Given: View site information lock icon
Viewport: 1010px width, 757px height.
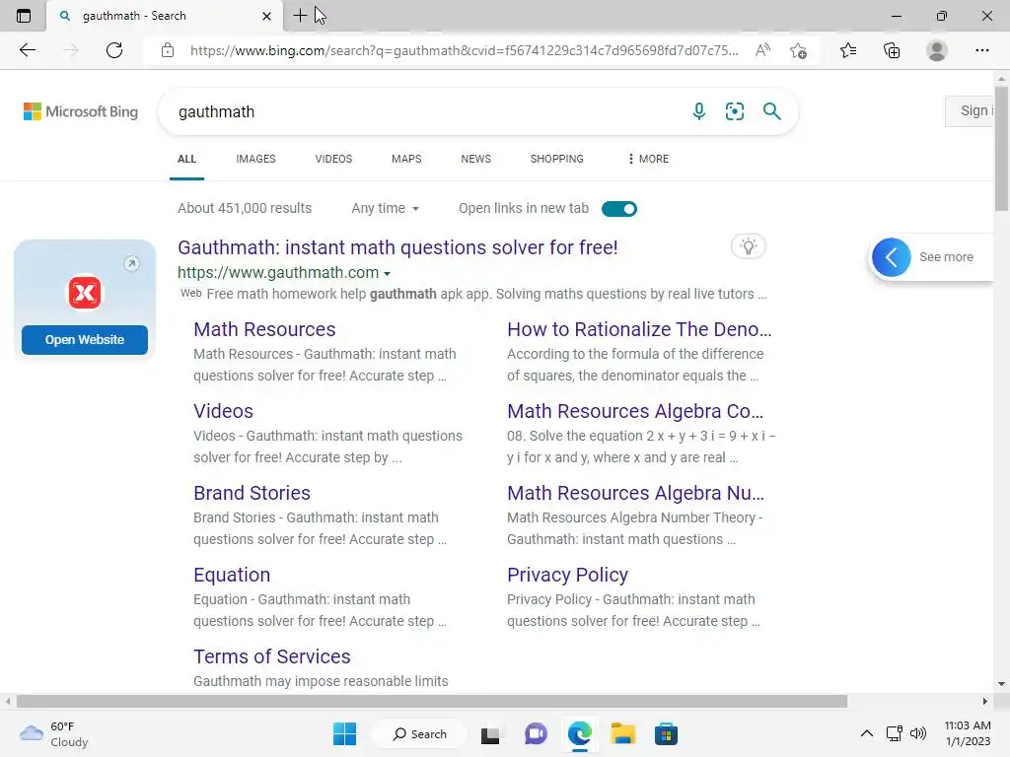Looking at the screenshot, I should (x=168, y=50).
